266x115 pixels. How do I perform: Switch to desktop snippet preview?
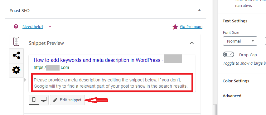click(44, 100)
